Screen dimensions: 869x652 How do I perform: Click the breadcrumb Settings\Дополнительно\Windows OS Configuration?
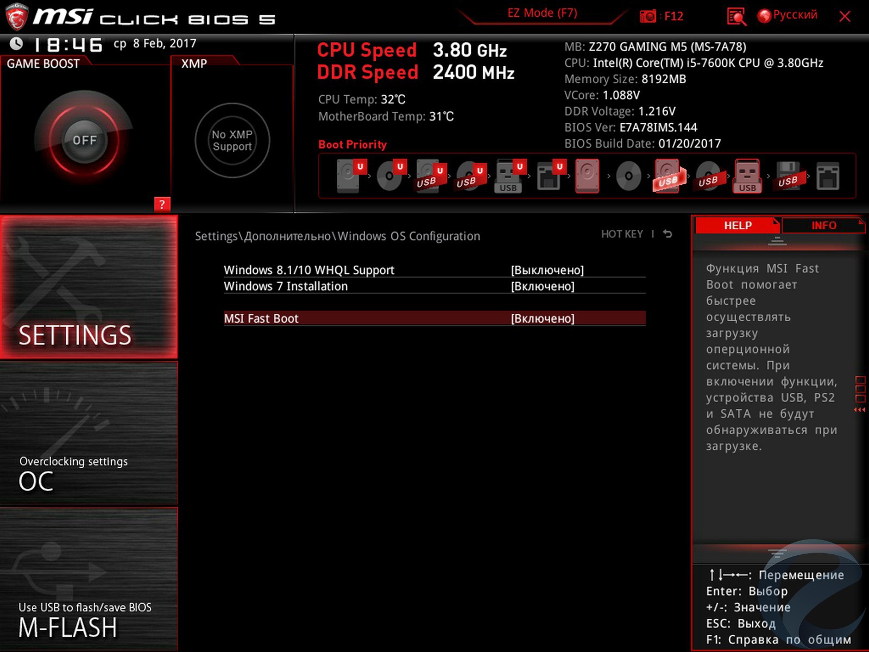[337, 236]
